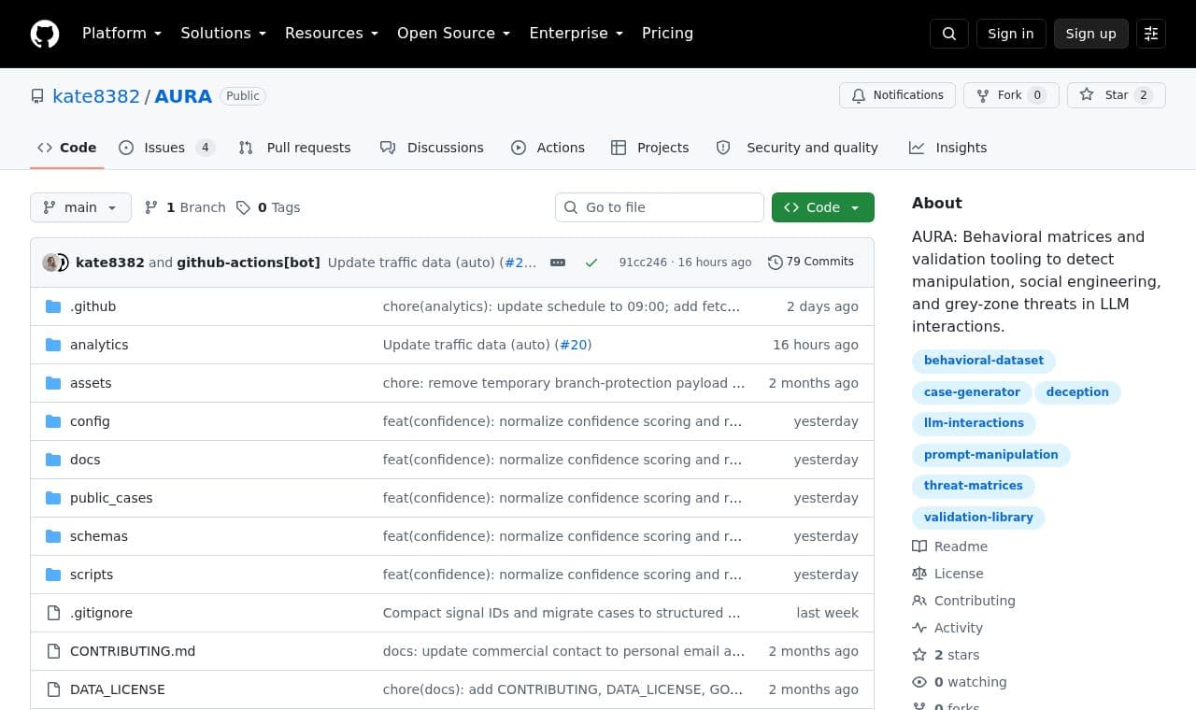Click the commit details ellipsis icon
Image resolution: width=1196 pixels, height=710 pixels.
pyautogui.click(x=558, y=263)
